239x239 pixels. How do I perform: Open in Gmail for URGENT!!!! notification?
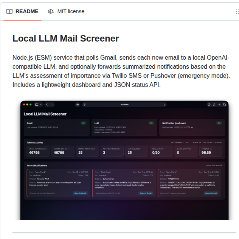pos(211,193)
